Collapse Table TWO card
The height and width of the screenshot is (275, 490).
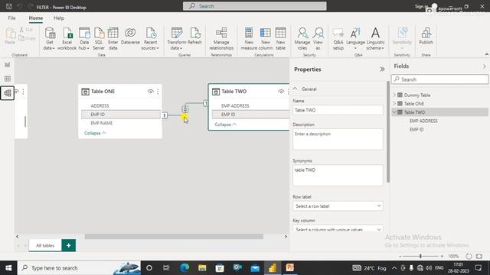click(x=225, y=125)
